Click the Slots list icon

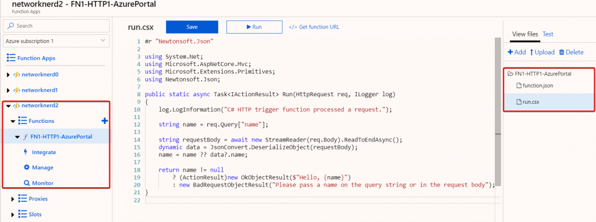(23, 214)
